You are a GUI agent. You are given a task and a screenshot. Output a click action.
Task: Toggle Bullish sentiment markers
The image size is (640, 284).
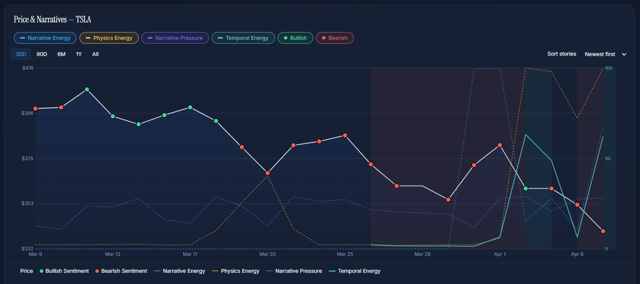(295, 38)
